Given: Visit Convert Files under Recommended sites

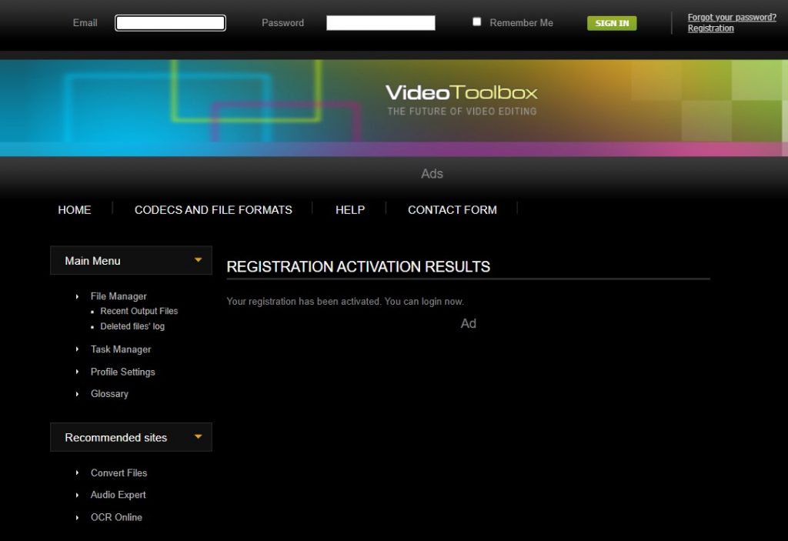Looking at the screenshot, I should coord(119,473).
